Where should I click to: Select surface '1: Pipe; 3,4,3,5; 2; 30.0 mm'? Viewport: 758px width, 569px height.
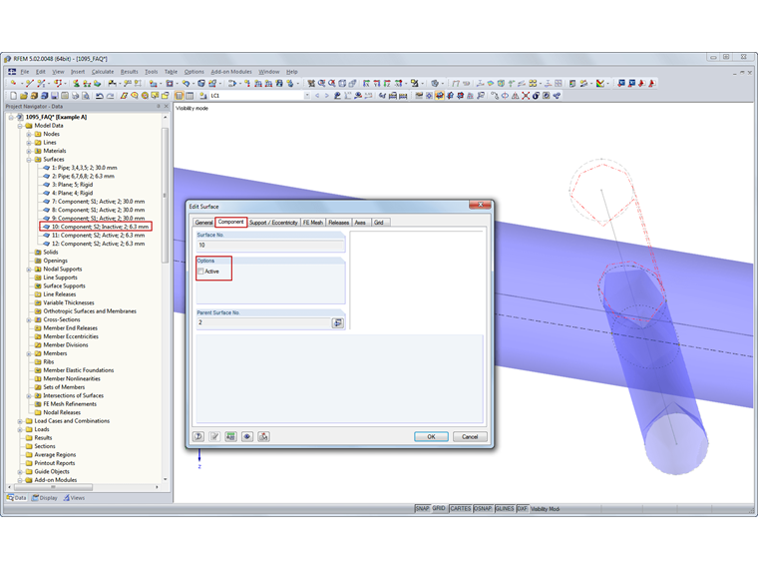pyautogui.click(x=85, y=168)
